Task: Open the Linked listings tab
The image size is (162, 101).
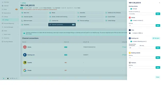Action: pos(115,21)
